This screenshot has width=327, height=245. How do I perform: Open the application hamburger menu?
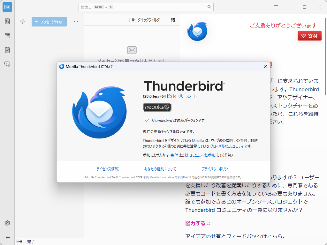point(276,7)
